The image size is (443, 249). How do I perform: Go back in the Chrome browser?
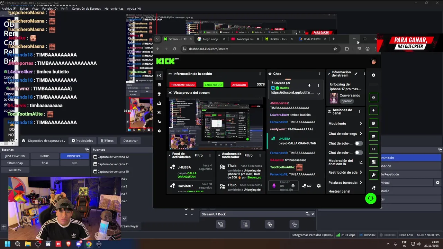coord(158,49)
